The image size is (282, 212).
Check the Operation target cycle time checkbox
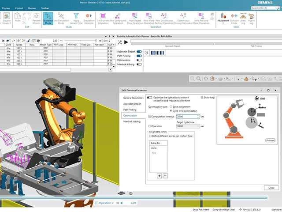pos(149,126)
